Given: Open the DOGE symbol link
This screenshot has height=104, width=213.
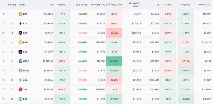Looking at the screenshot, I should (26, 71).
